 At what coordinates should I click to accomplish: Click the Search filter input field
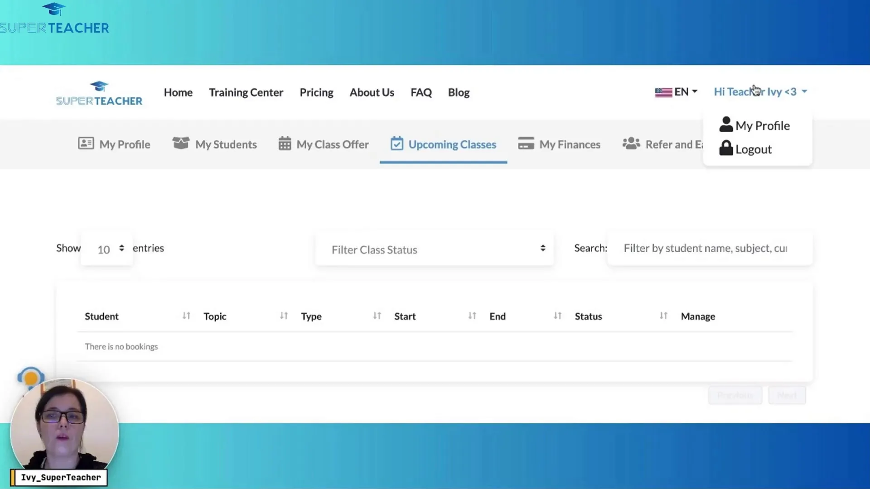[714, 248]
